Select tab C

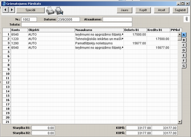184,45
